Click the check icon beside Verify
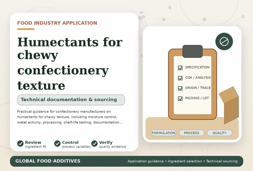 point(94,143)
